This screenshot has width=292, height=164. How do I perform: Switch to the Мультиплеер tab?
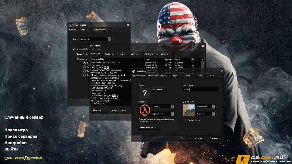(x=139, y=76)
